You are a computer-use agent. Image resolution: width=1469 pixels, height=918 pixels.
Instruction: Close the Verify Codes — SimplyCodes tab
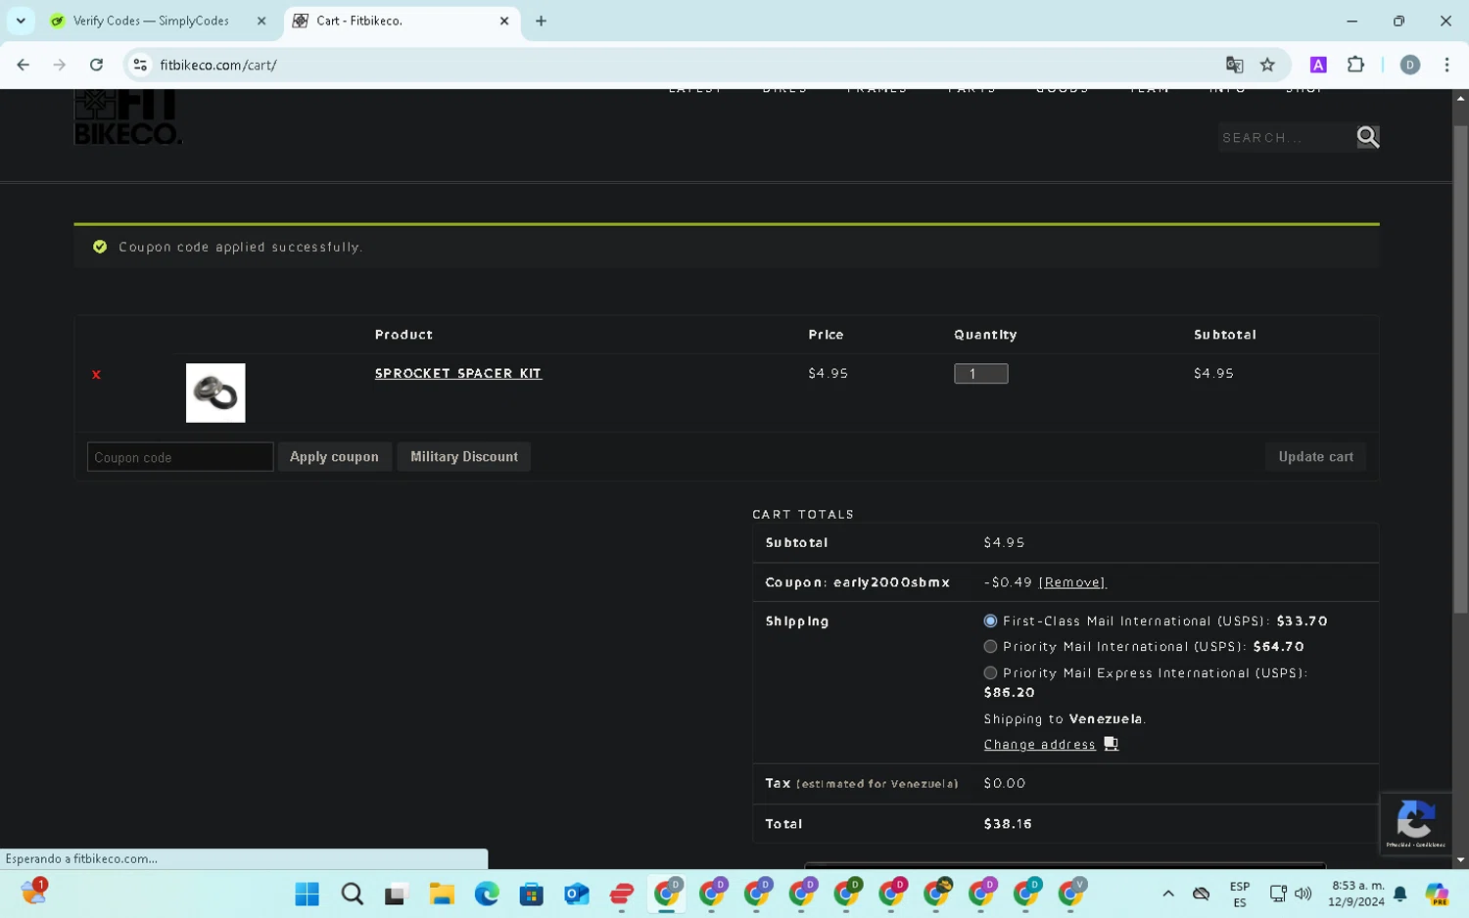coord(261,21)
